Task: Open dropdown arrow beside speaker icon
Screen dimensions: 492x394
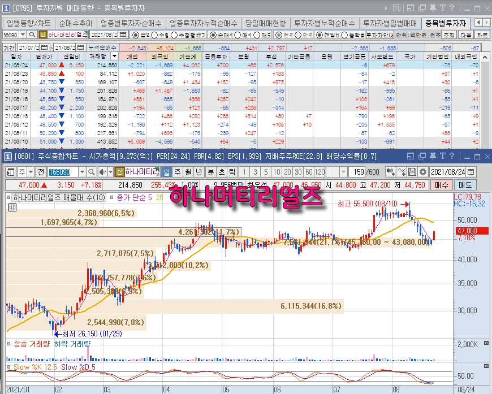Action: click(x=110, y=172)
